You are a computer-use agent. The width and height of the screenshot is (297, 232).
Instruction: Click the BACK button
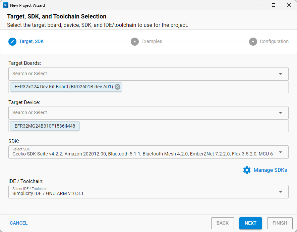(x=222, y=223)
